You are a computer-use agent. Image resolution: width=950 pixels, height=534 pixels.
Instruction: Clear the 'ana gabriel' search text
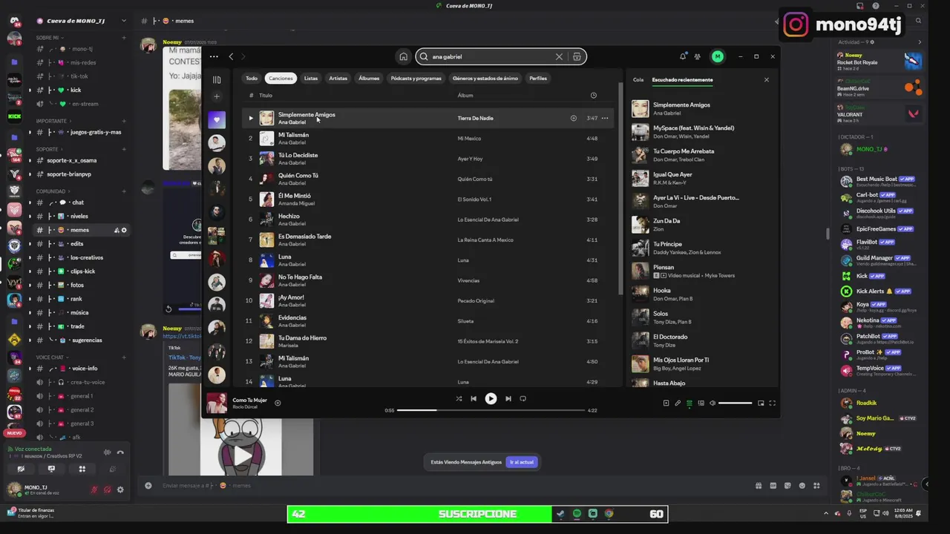(559, 56)
